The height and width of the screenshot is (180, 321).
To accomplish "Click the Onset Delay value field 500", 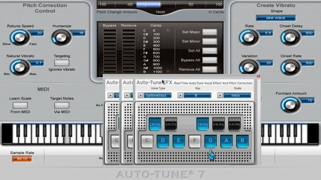I will 308,33.
